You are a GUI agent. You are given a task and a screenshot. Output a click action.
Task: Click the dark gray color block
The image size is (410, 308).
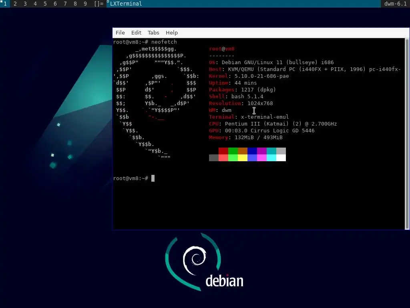(x=214, y=158)
